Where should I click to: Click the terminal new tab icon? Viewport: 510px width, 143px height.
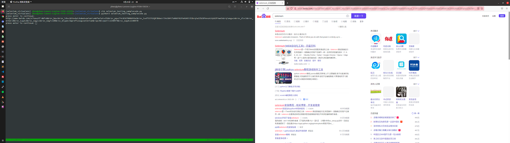coord(9,7)
